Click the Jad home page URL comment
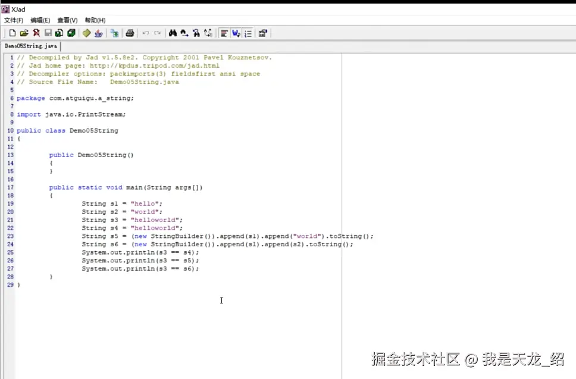Screen dimensions: 576x379 118,65
